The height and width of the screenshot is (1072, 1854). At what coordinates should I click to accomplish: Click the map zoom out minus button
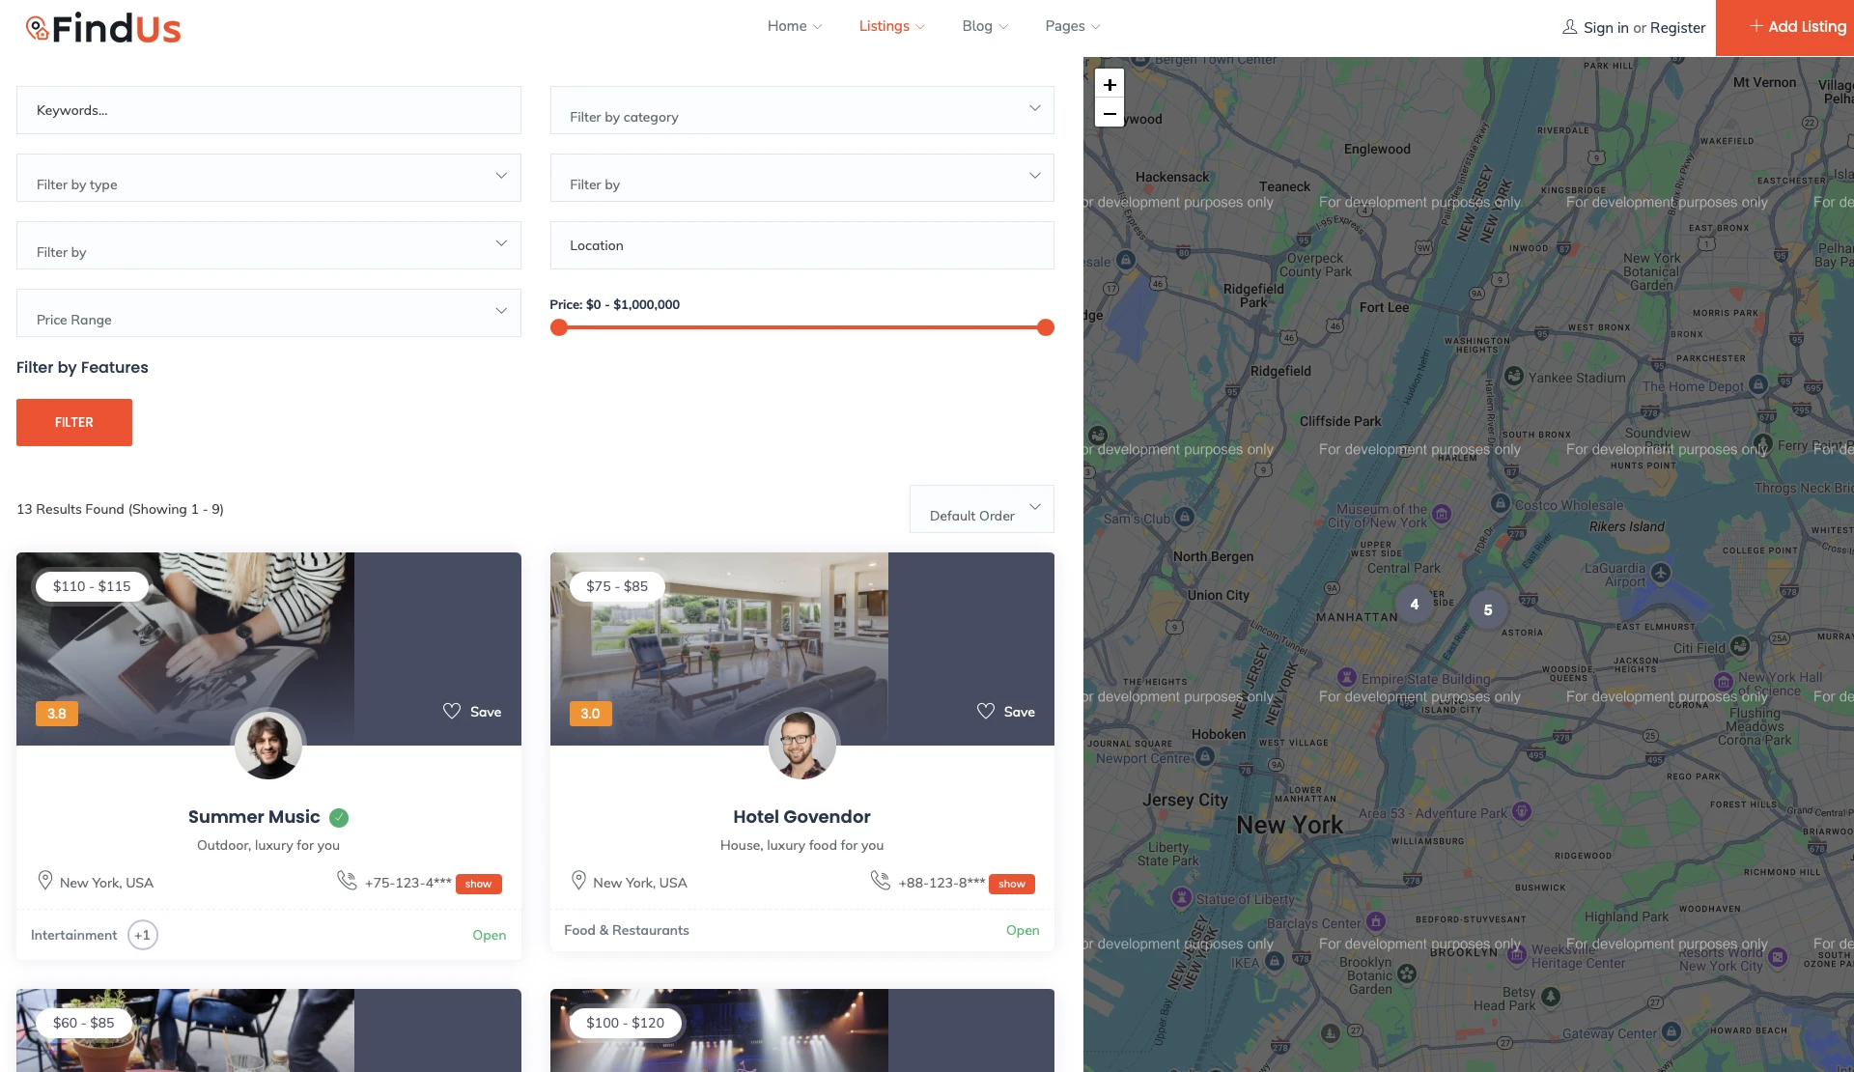click(x=1110, y=114)
